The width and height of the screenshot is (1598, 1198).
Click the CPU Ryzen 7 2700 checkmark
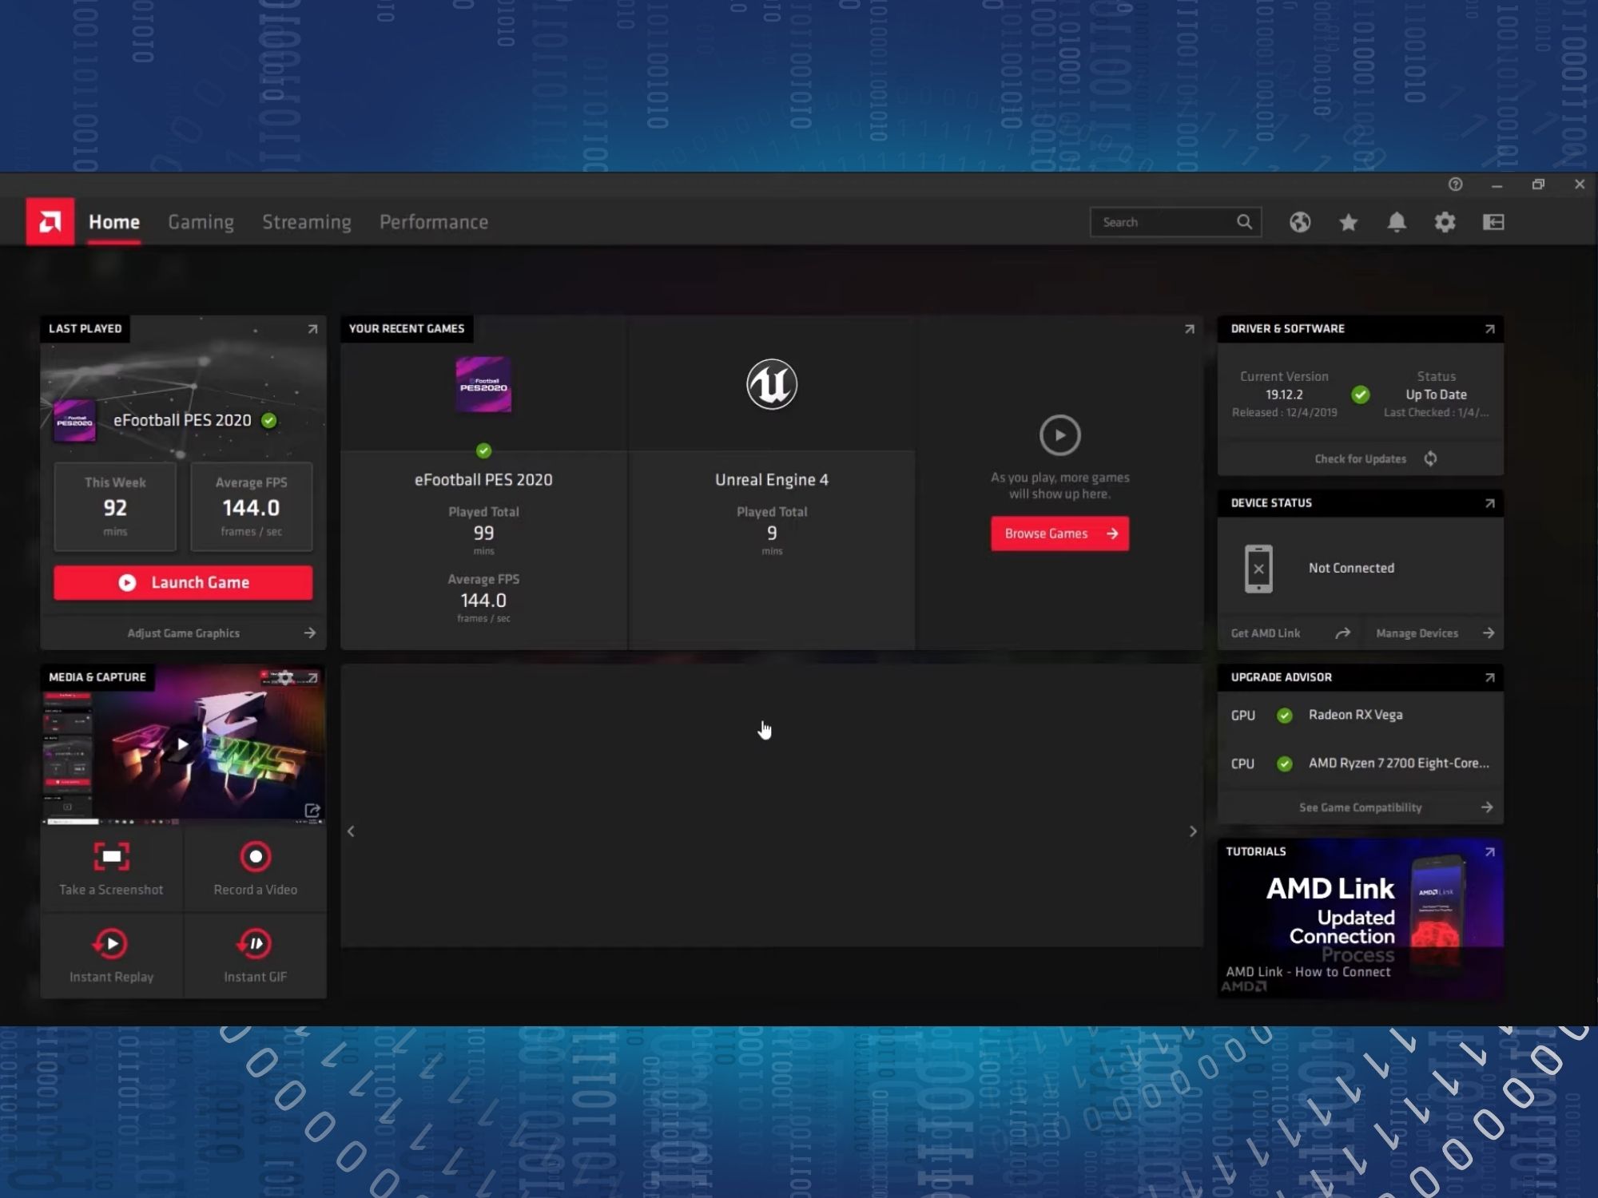(1284, 764)
